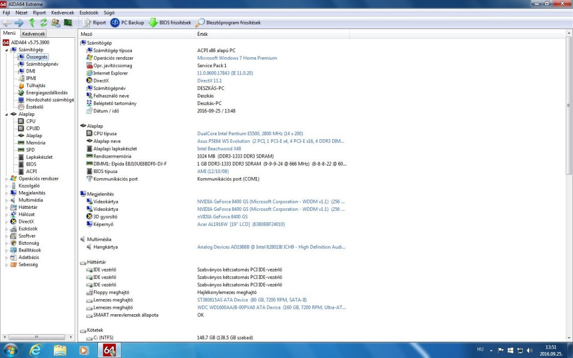The width and height of the screenshot is (573, 358).
Task: Click the Mező column header
Action: tap(137, 34)
